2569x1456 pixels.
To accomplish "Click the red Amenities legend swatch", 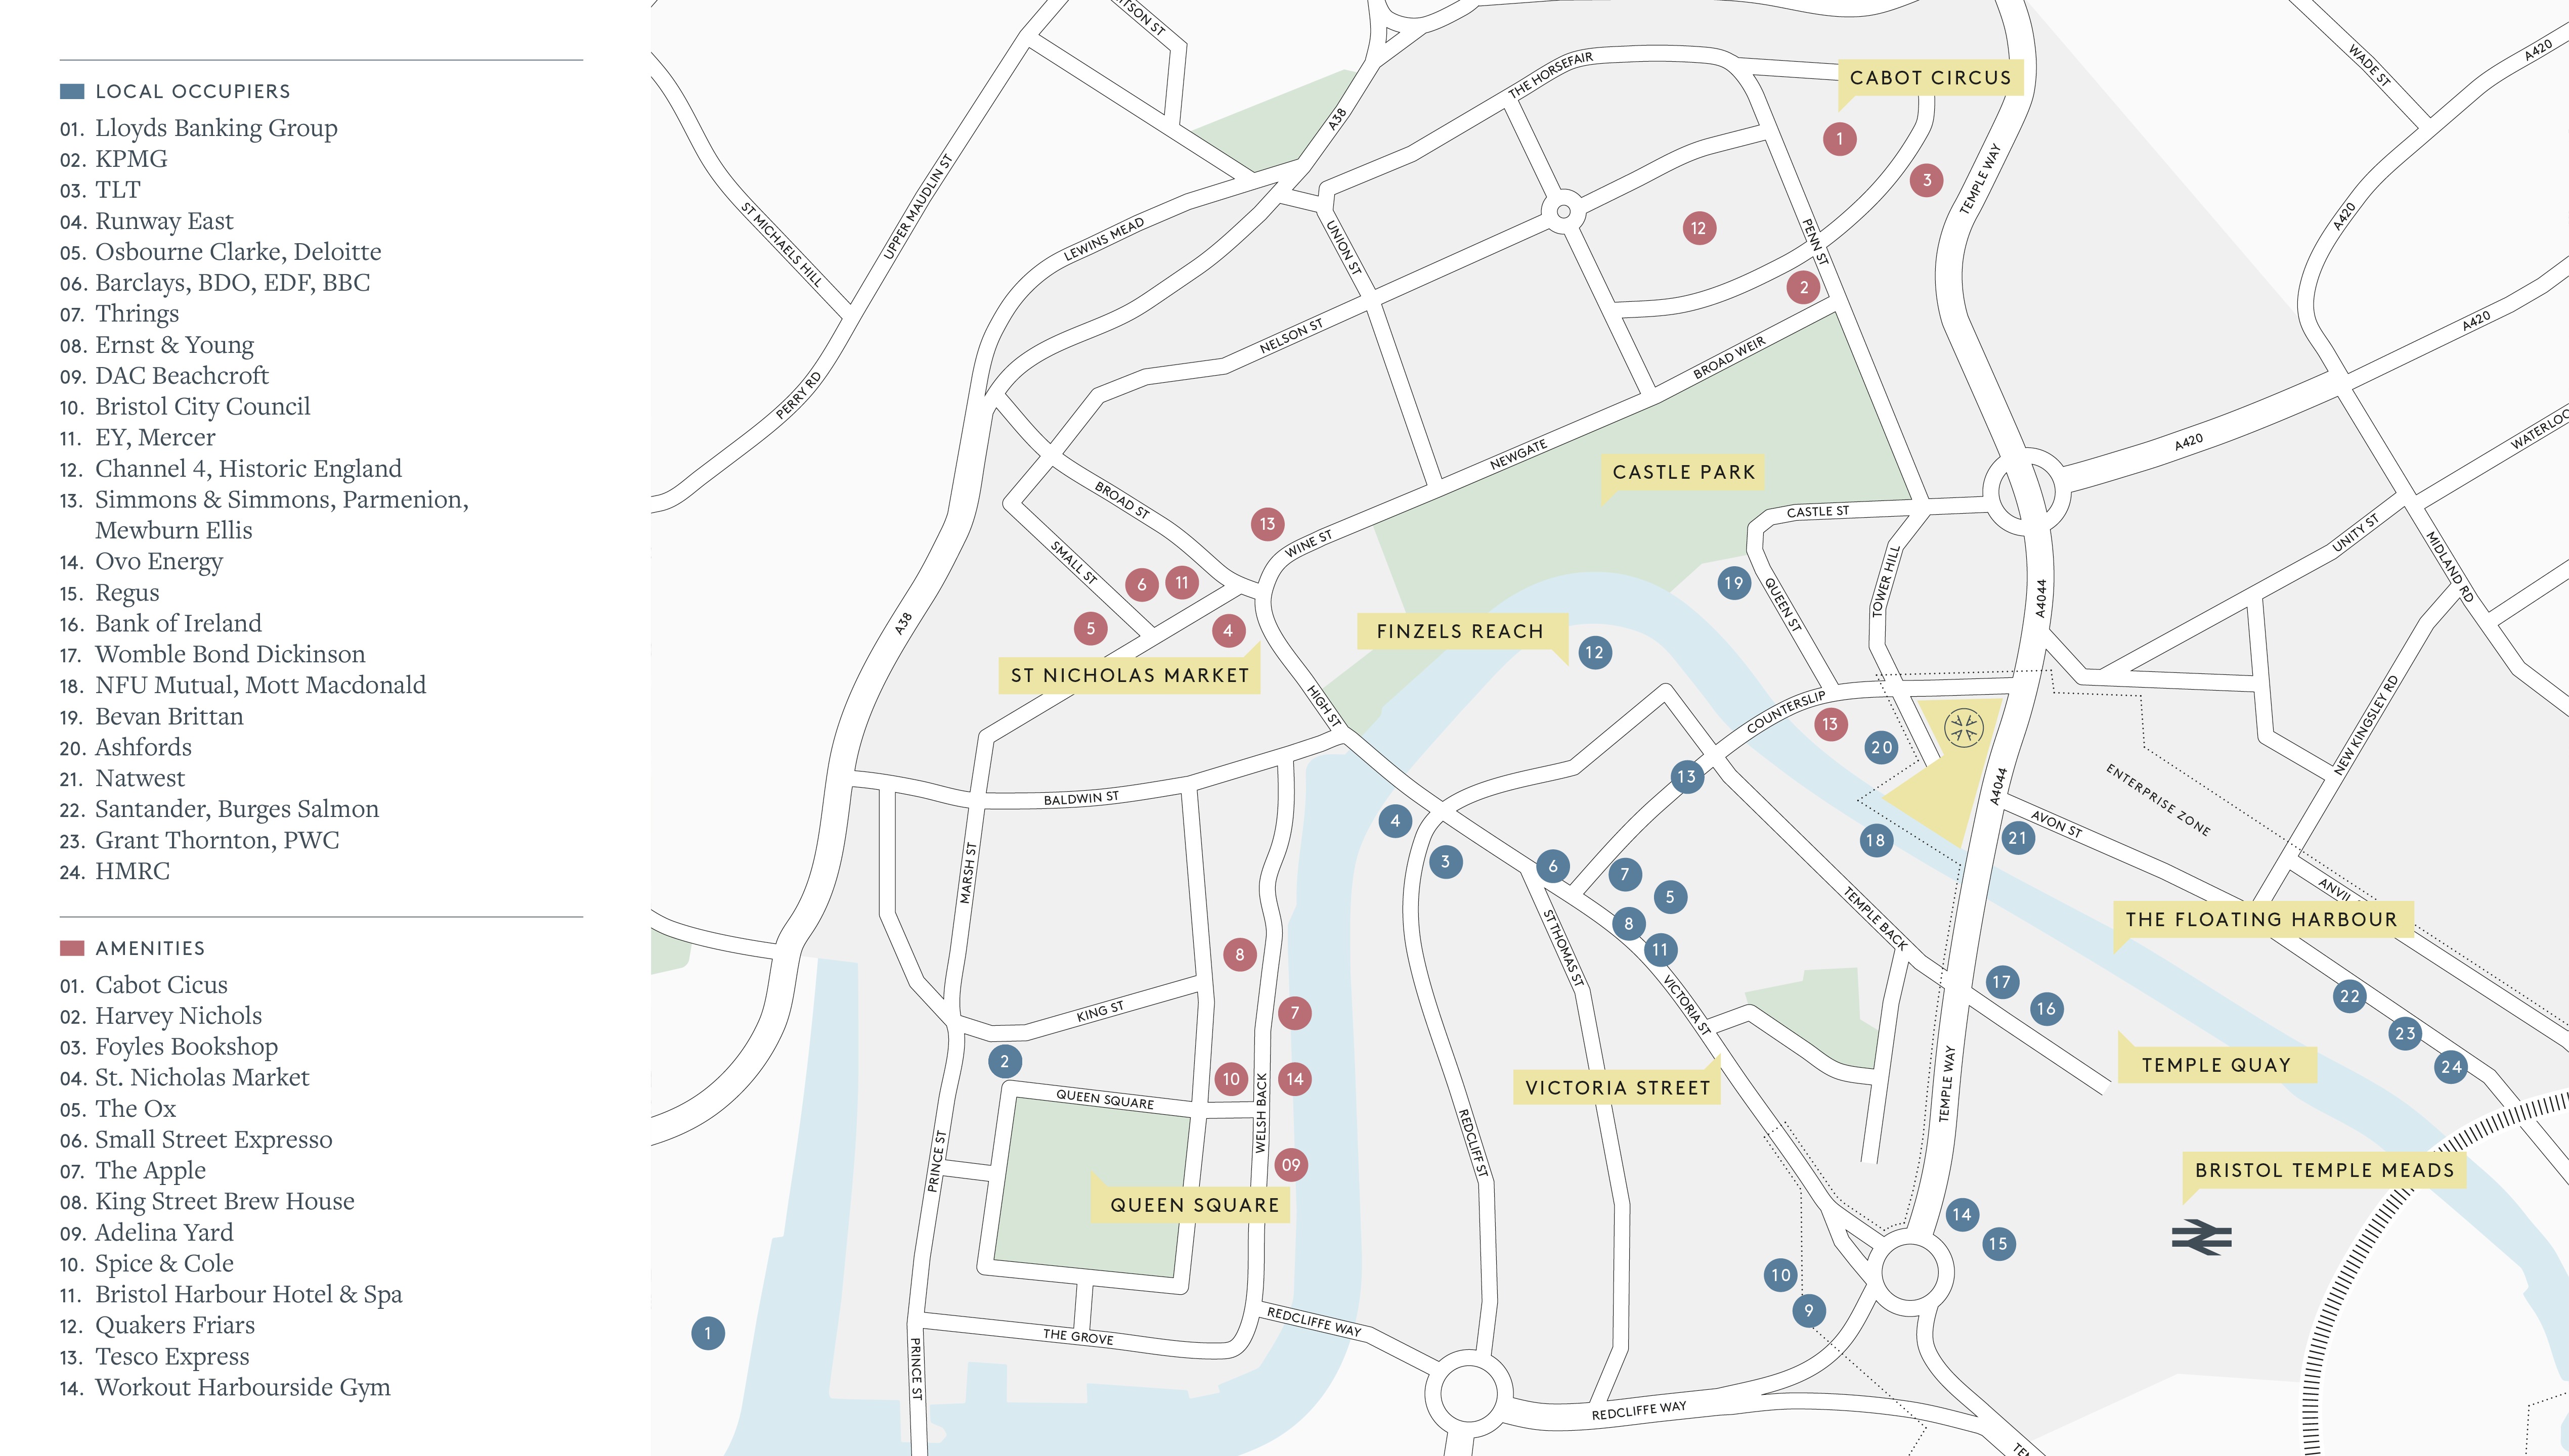I will 72,948.
